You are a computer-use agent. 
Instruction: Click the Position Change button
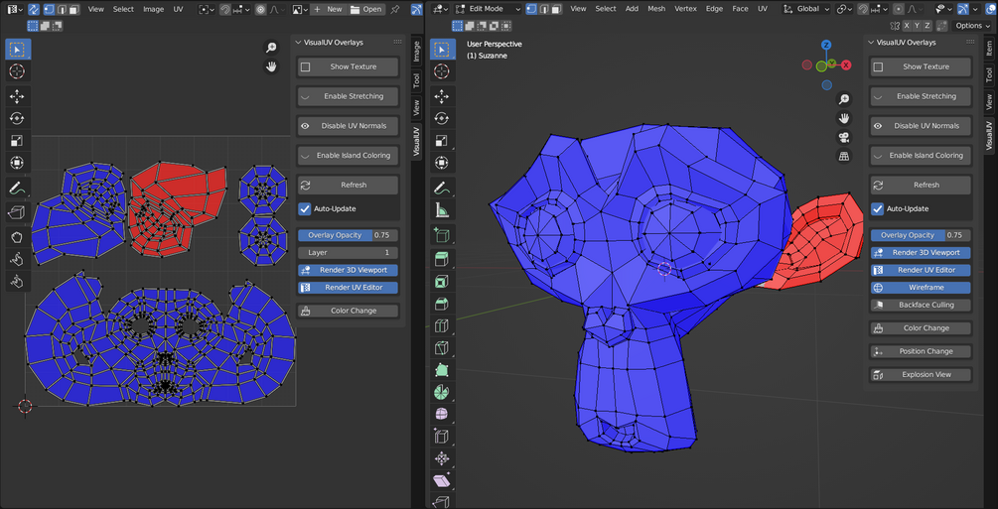(x=921, y=351)
